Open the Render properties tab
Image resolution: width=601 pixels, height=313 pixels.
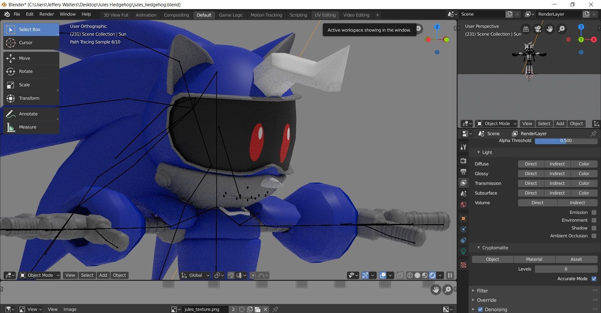464,161
